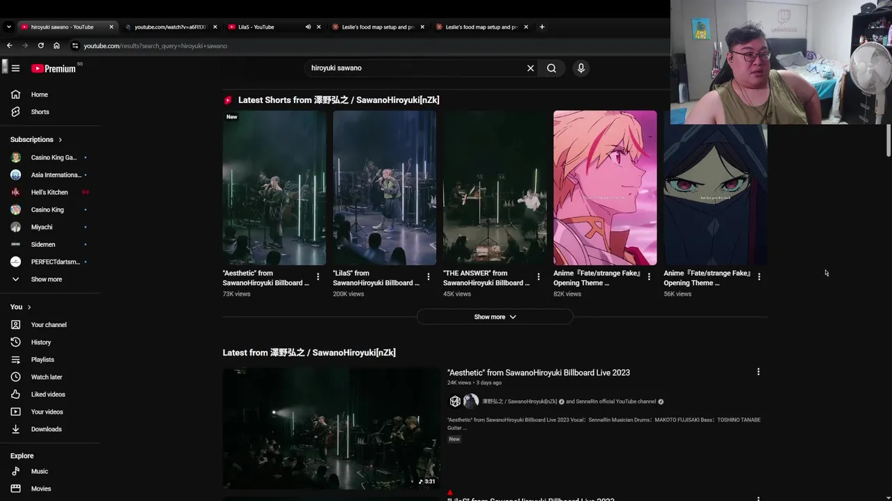892x501 pixels.
Task: Open options menu for Aesthetic Billboard Live video
Action: [758, 372]
